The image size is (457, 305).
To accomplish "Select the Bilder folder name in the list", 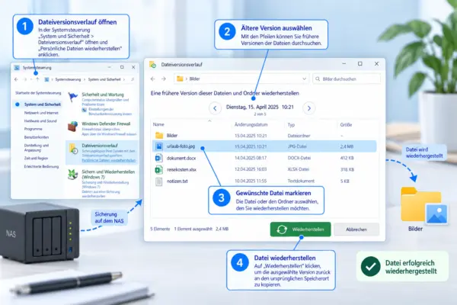I will tap(172, 136).
